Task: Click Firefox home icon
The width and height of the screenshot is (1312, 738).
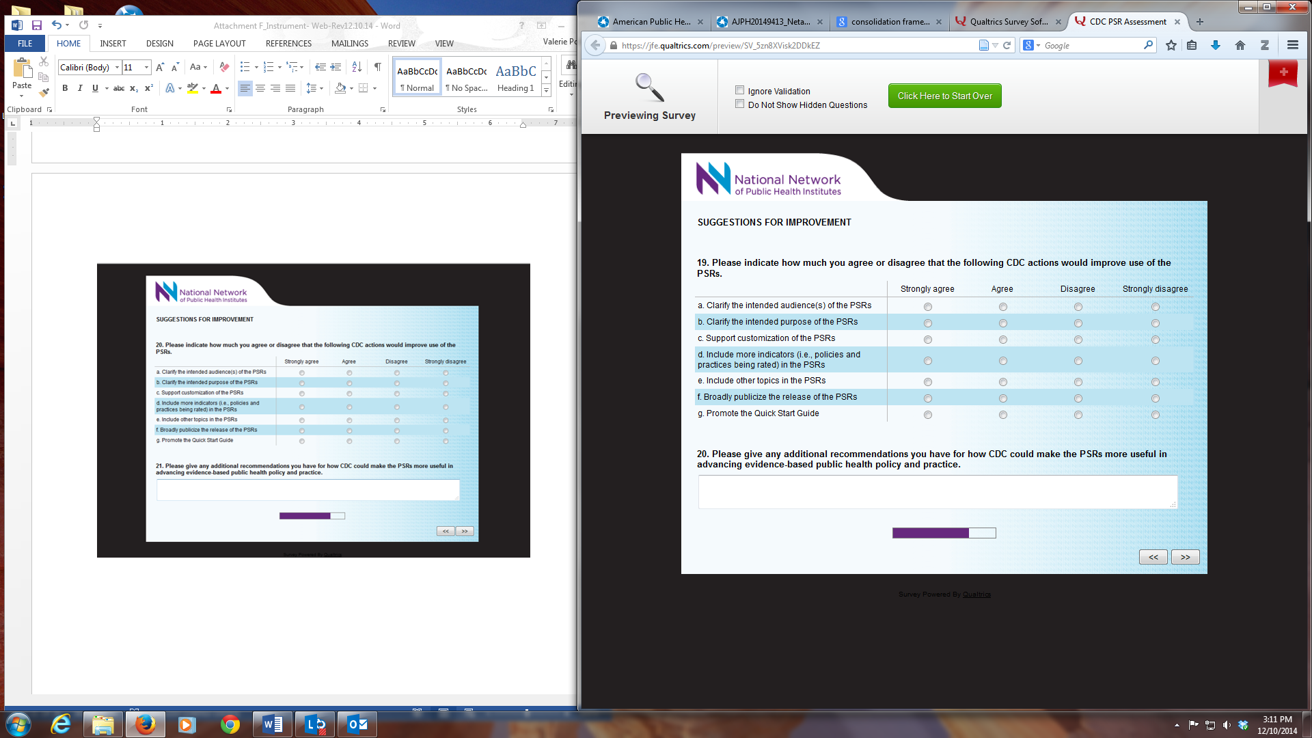Action: [1240, 45]
